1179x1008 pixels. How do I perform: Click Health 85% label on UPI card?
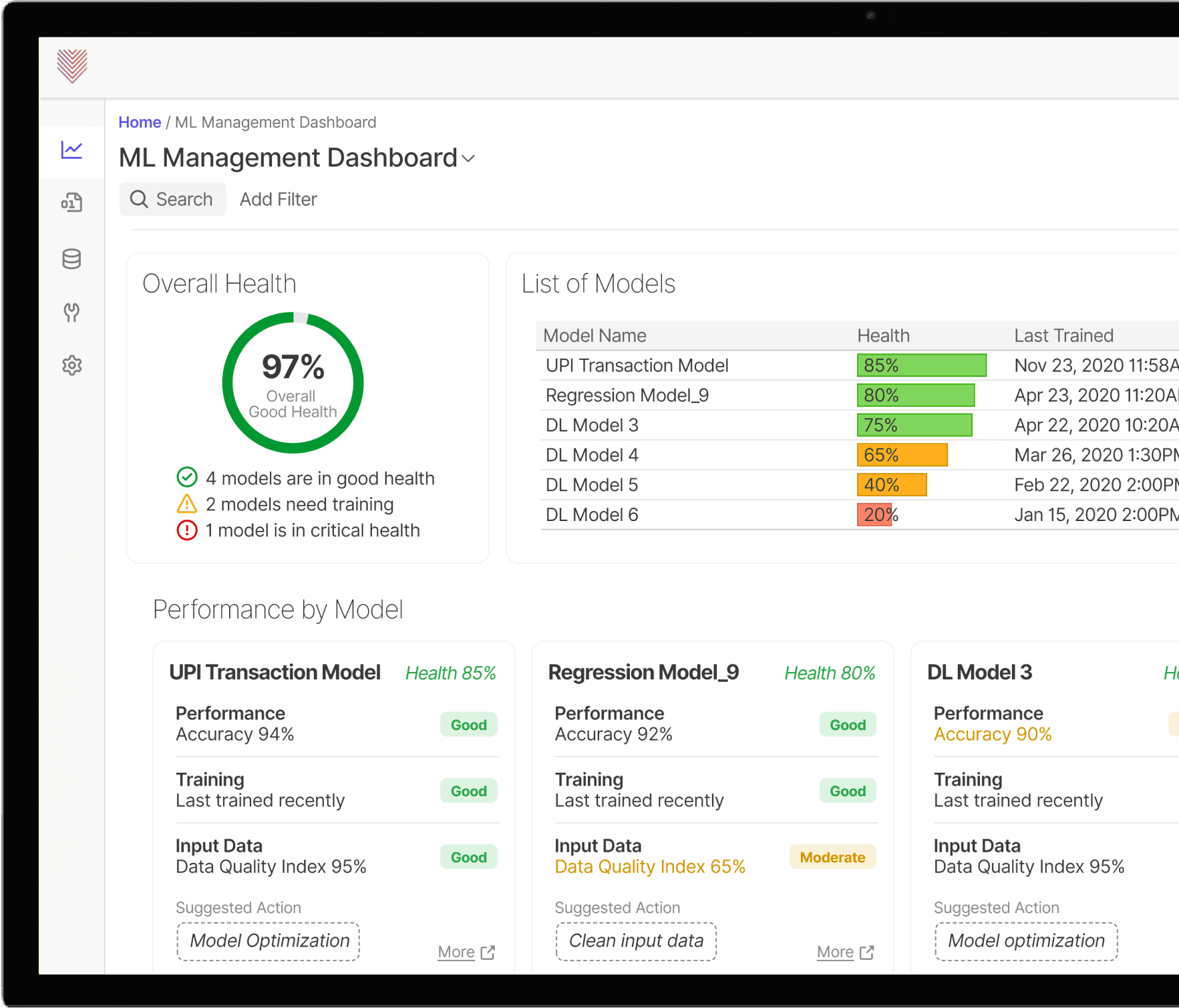(451, 673)
